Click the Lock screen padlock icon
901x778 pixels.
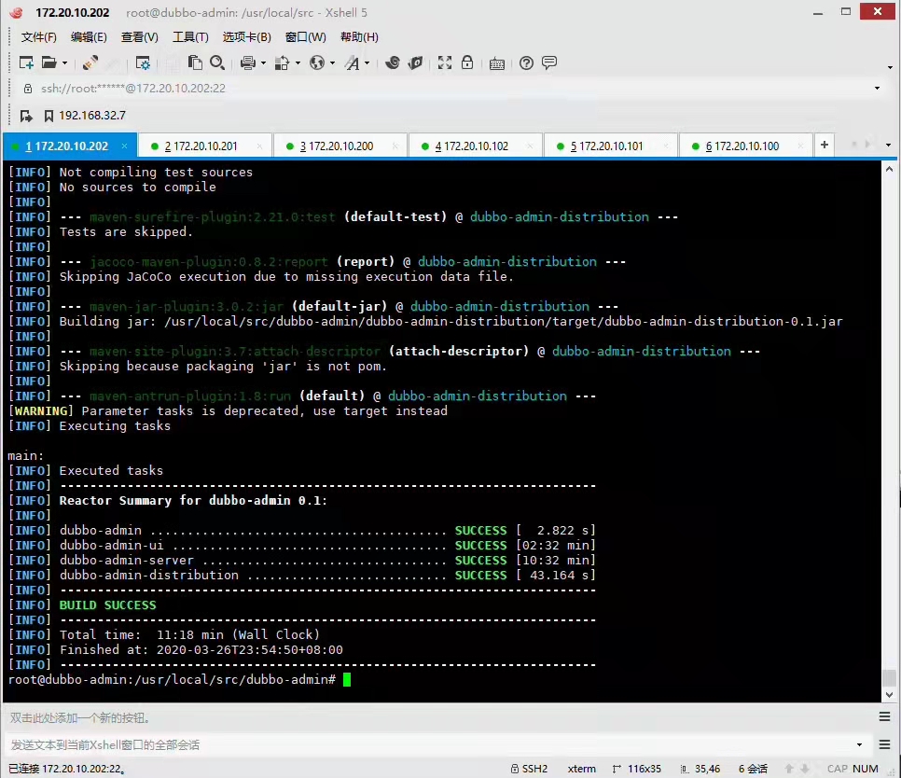(x=467, y=63)
